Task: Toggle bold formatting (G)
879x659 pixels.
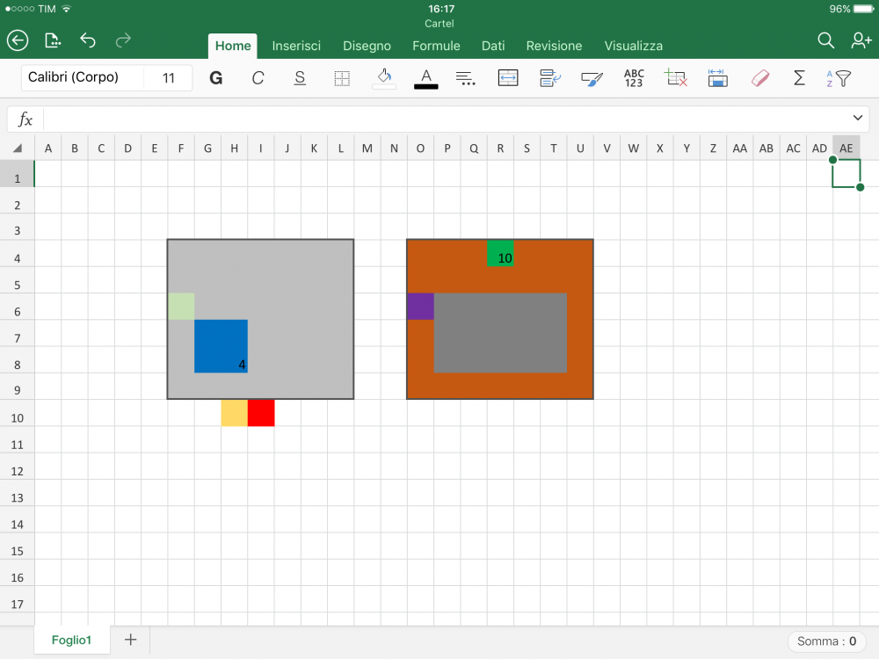Action: click(x=215, y=78)
